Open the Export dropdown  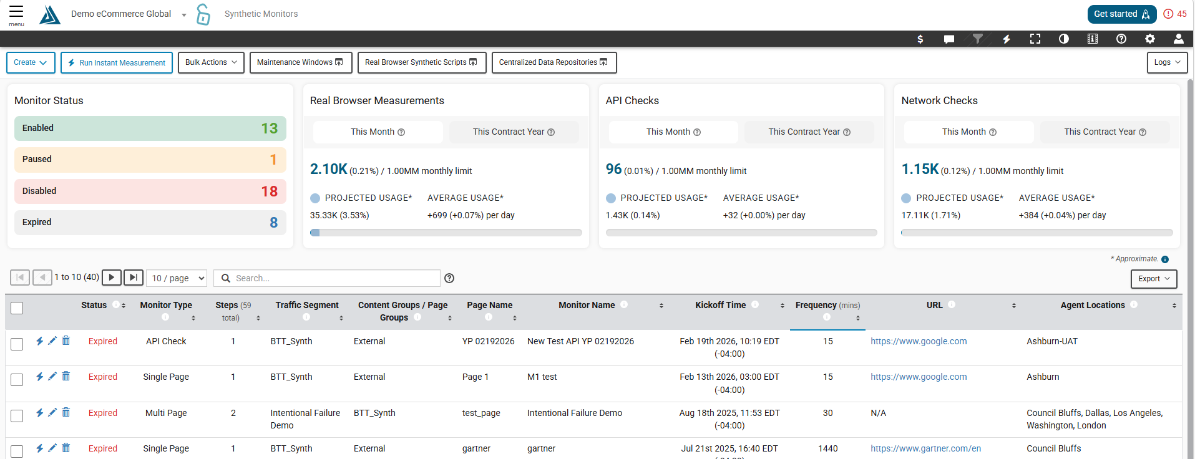[x=1154, y=279]
